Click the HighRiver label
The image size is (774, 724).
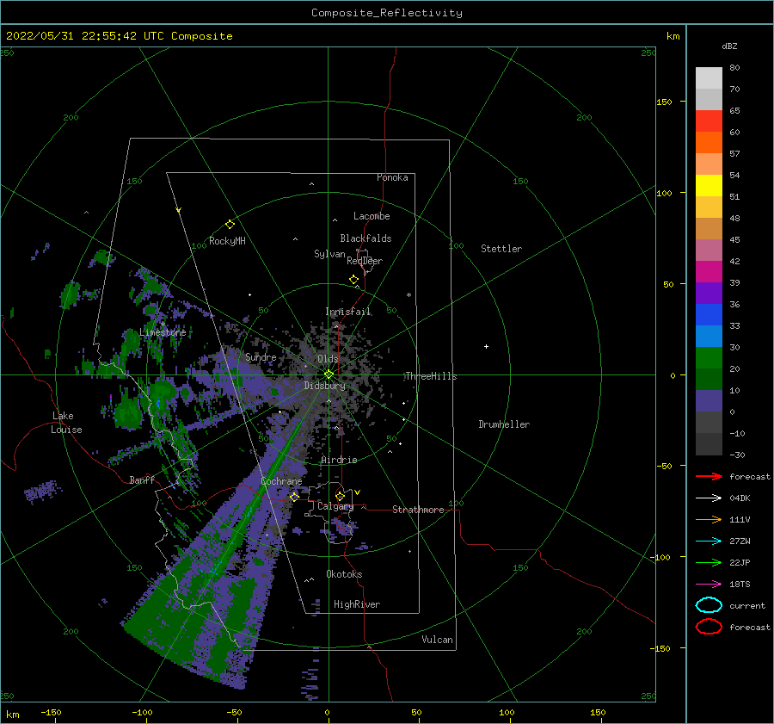[357, 604]
